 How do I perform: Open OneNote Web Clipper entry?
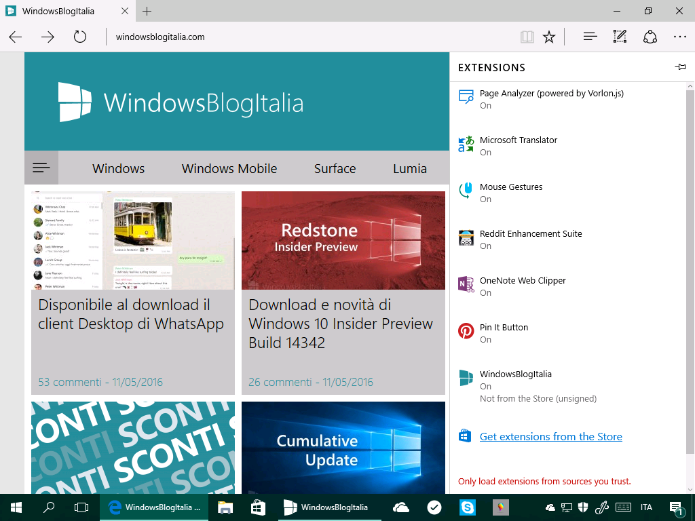[x=568, y=286]
